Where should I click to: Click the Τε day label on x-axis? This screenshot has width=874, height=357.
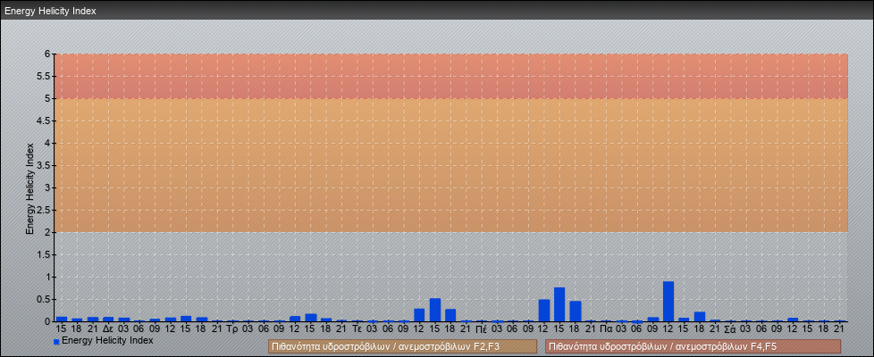coord(357,328)
